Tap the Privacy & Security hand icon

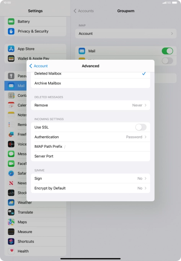tap(11, 31)
